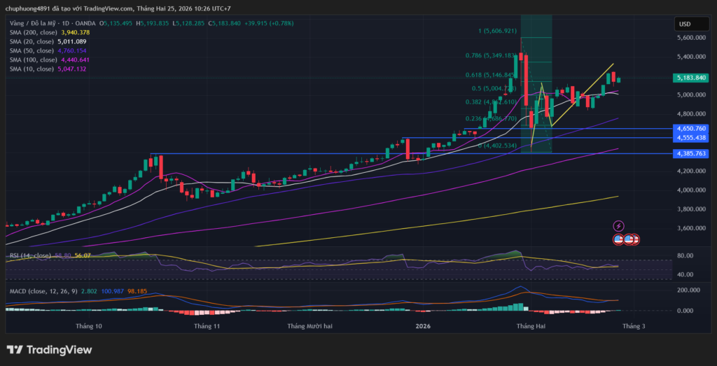Select the 4,555.438 horizontal line price label
The height and width of the screenshot is (366, 717).
pos(691,138)
